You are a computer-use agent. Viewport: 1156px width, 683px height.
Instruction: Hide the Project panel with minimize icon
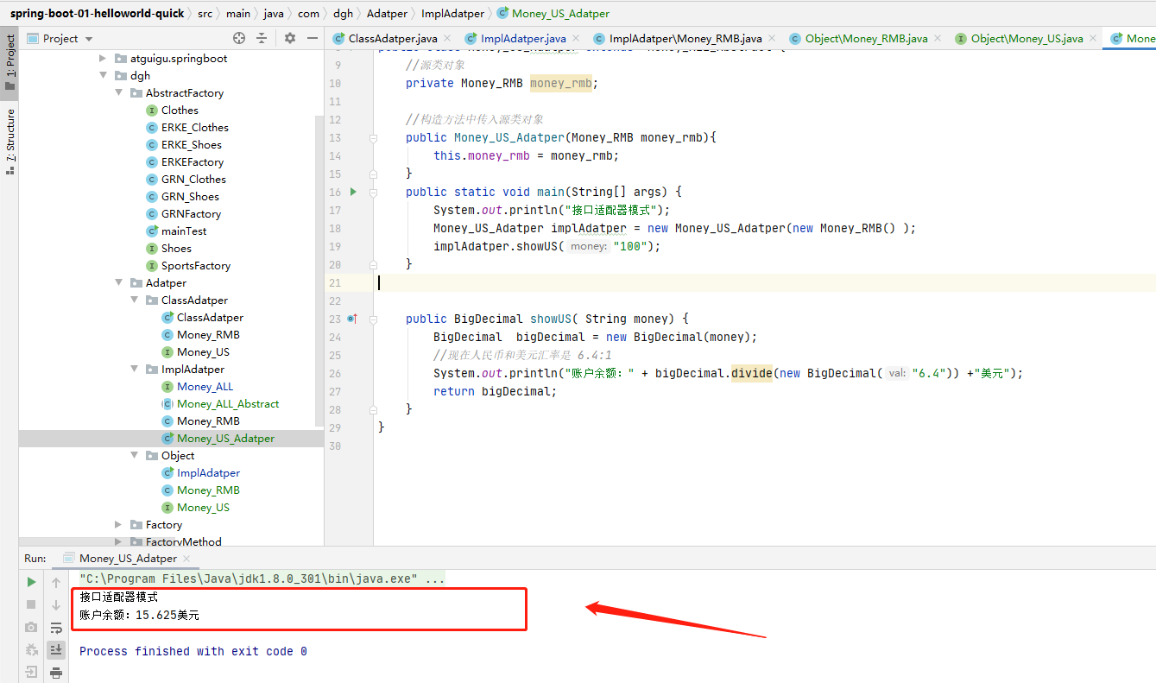click(313, 38)
